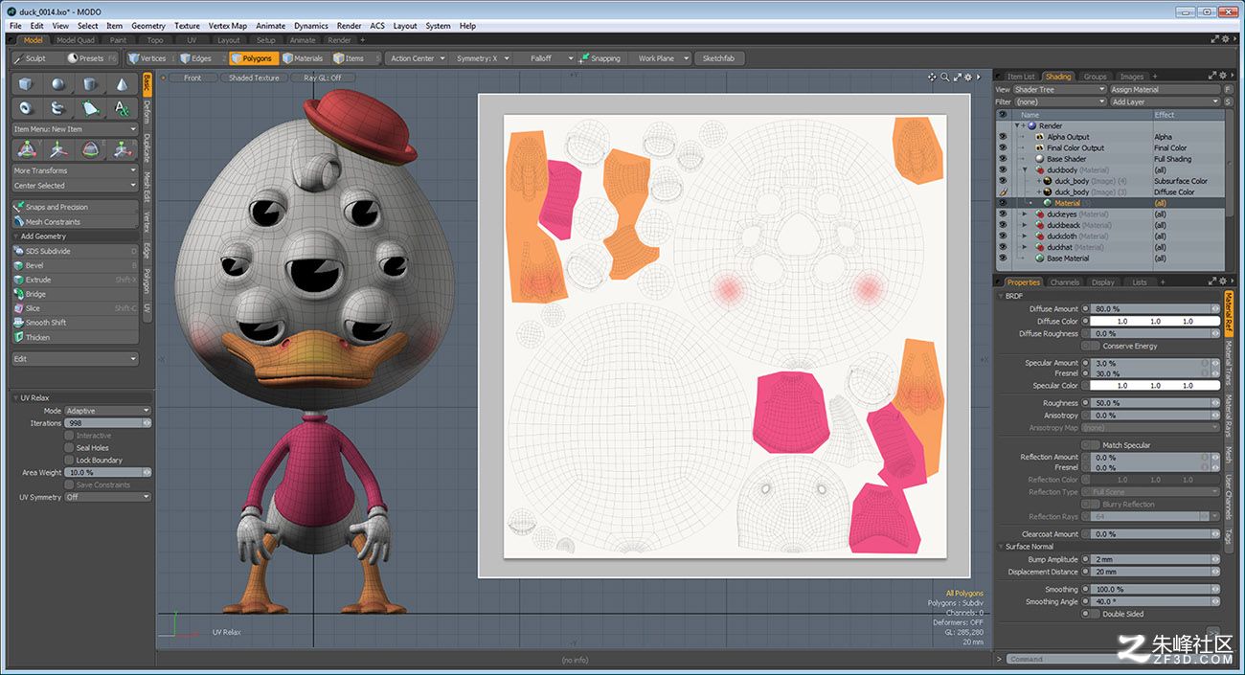Activate the Transform tool icon

[x=27, y=149]
